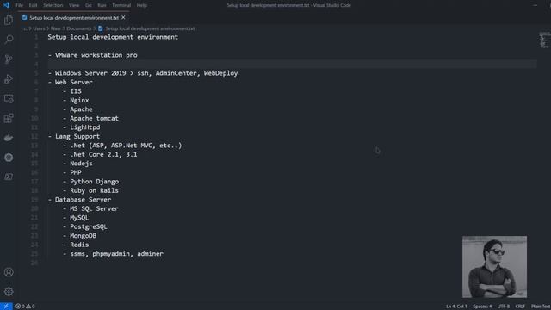Screen dimensions: 551x310
Task: Click text "MongoDB" line
Action: point(83,236)
